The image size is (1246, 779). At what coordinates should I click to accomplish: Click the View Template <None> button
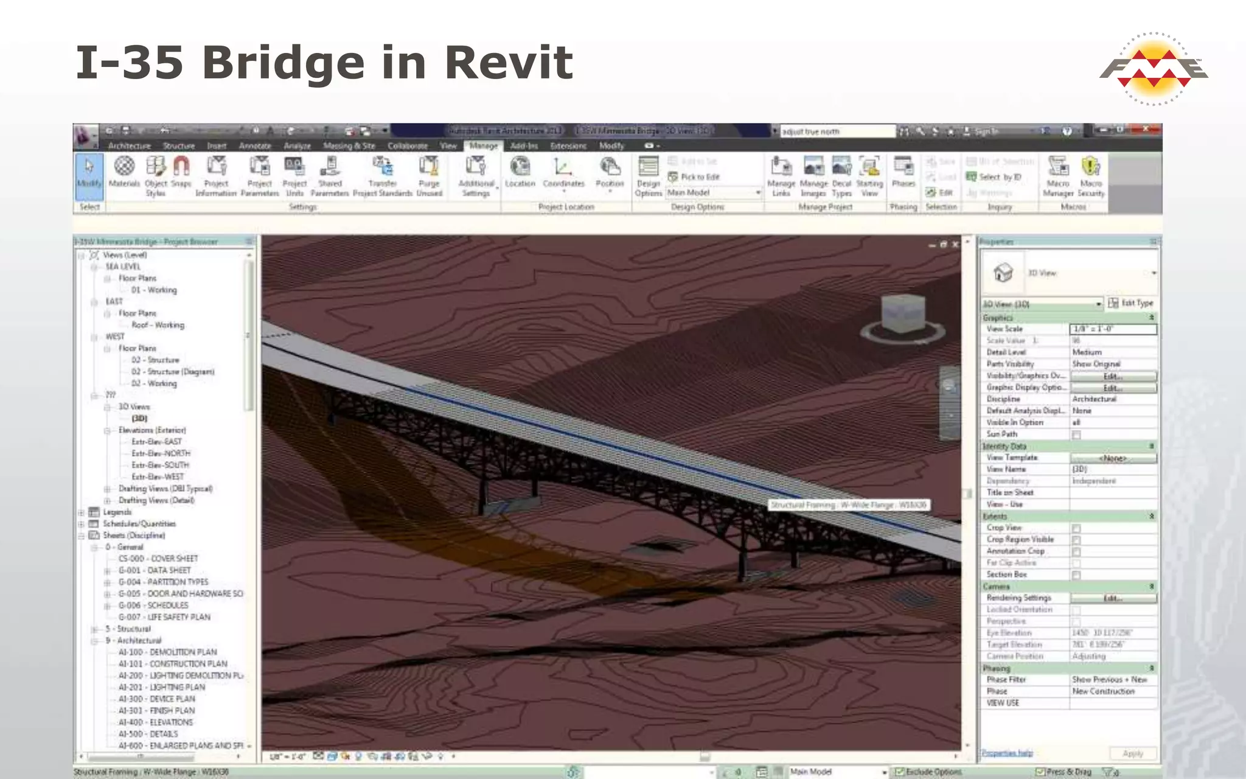(x=1113, y=458)
